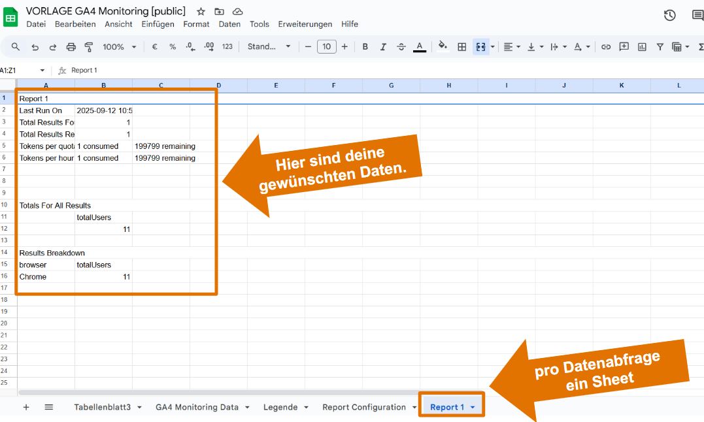Screen dimensions: 704x422
Task: Decrease decimal places of selected cell
Action: point(191,46)
